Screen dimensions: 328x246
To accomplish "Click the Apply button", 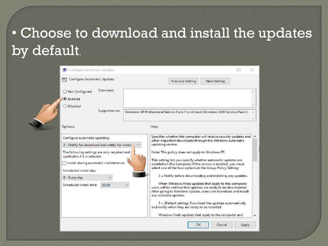I will [x=245, y=225].
